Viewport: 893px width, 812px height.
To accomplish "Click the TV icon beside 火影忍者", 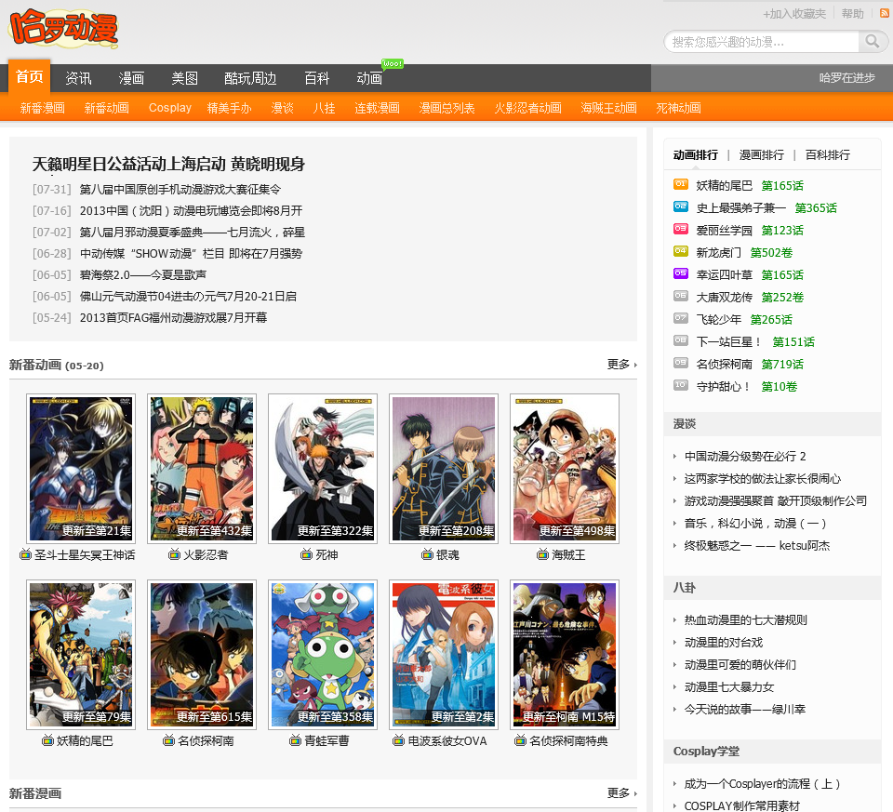I will point(174,554).
